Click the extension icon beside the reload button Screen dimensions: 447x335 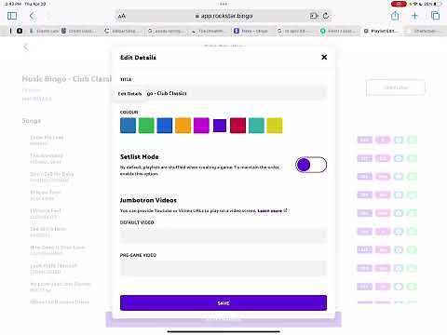[314, 16]
